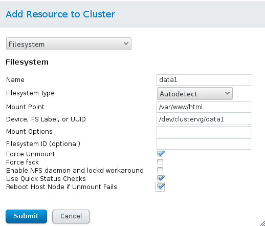Click the Filesystem ID (optional) label
Viewport: 265px width, 226px height.
43,144
